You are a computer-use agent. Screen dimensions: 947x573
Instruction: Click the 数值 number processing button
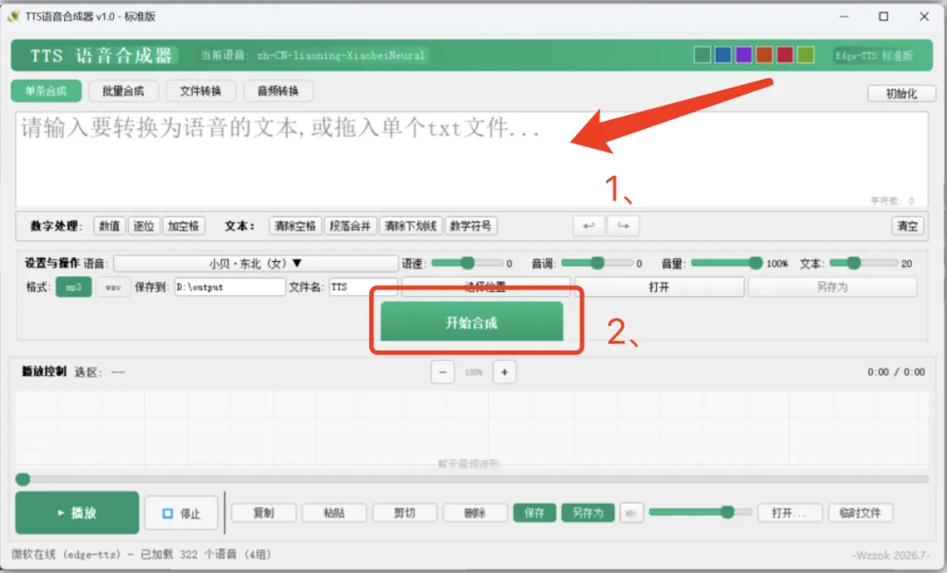[x=110, y=226]
